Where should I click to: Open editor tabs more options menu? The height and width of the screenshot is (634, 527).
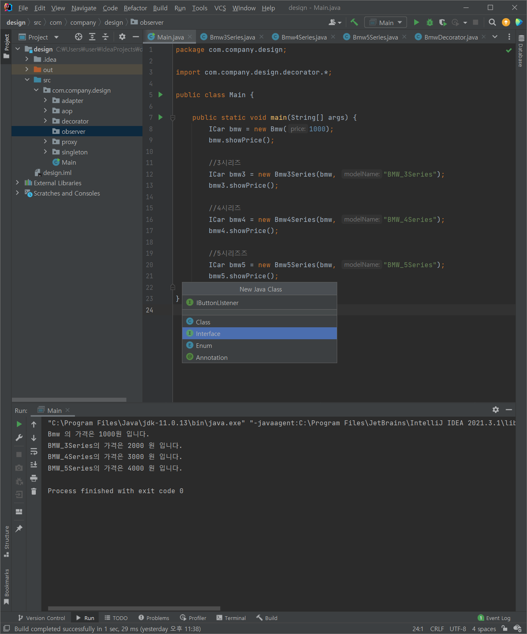click(x=509, y=37)
